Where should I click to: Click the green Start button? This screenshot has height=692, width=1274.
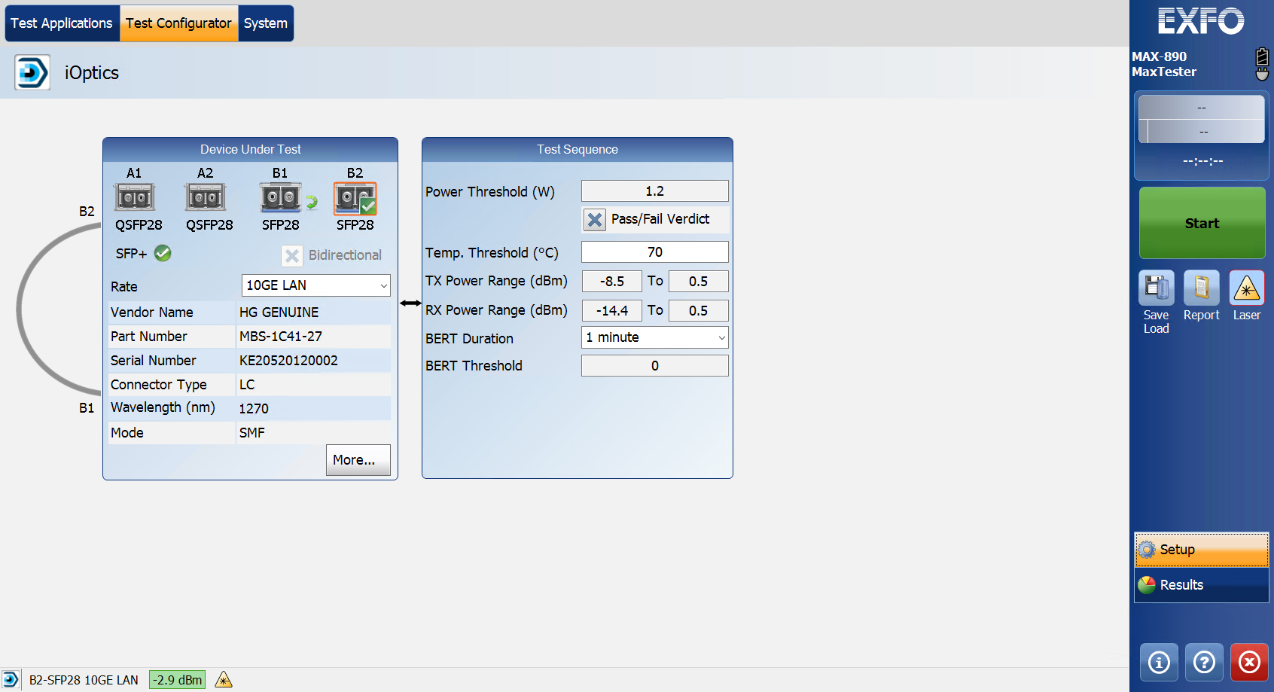click(1202, 223)
